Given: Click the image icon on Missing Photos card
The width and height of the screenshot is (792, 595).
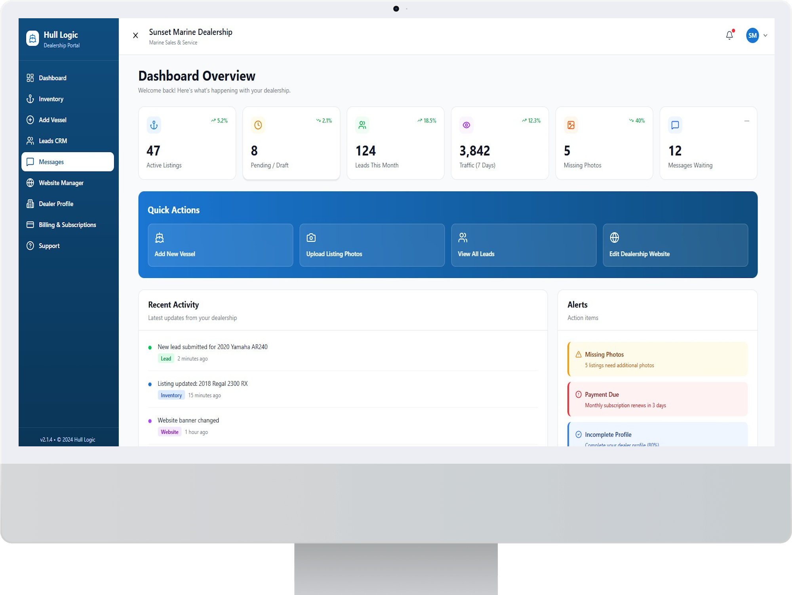Looking at the screenshot, I should (x=571, y=125).
